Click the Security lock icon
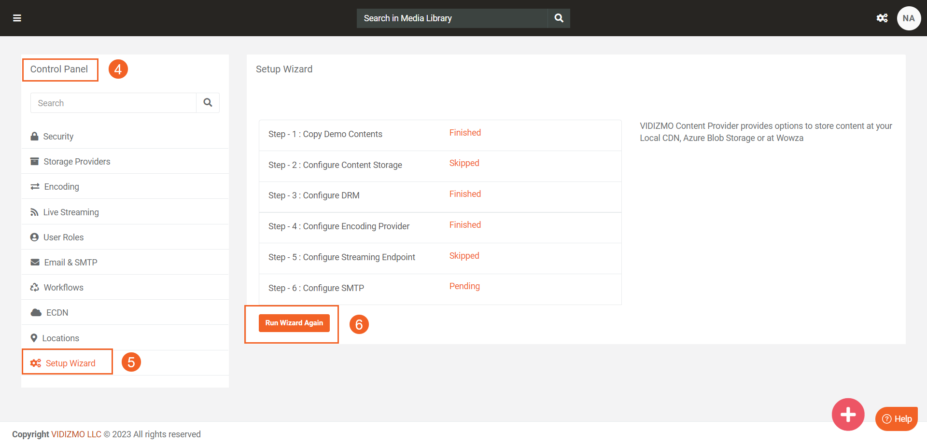 34,137
